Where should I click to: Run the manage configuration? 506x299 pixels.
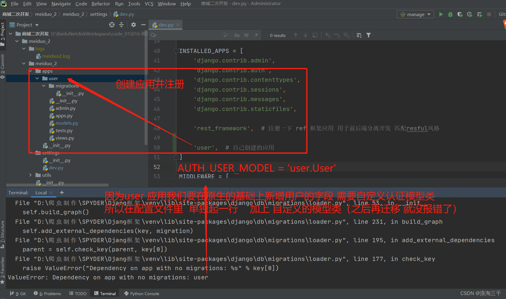point(441,14)
